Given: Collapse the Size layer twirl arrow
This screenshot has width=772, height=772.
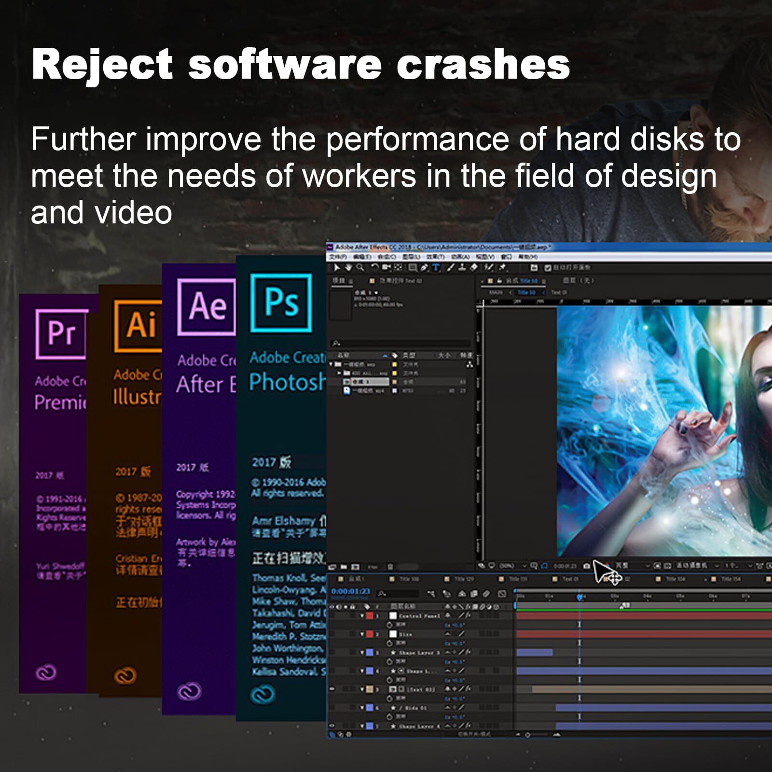Looking at the screenshot, I should click(x=362, y=634).
